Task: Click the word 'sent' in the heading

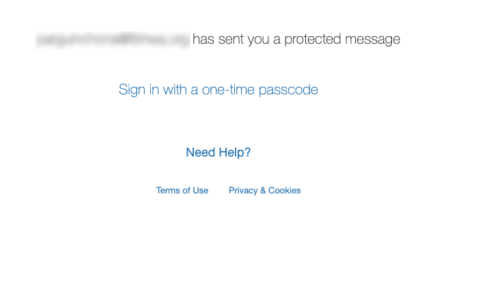Action: pyautogui.click(x=231, y=40)
